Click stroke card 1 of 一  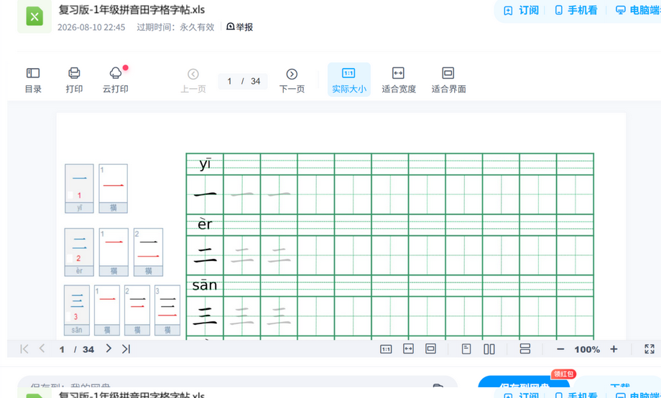(113, 189)
